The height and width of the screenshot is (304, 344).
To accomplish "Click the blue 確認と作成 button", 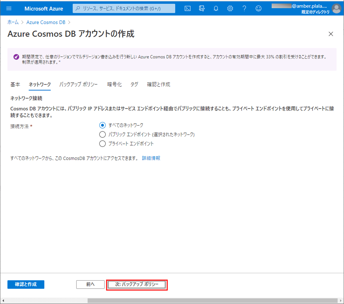I will 26,285.
